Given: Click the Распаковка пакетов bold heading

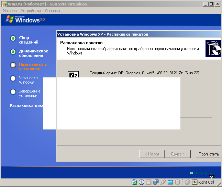Looking at the screenshot, I should click(81, 43).
